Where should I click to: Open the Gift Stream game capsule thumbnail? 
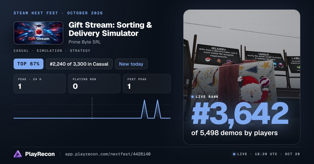38,33
